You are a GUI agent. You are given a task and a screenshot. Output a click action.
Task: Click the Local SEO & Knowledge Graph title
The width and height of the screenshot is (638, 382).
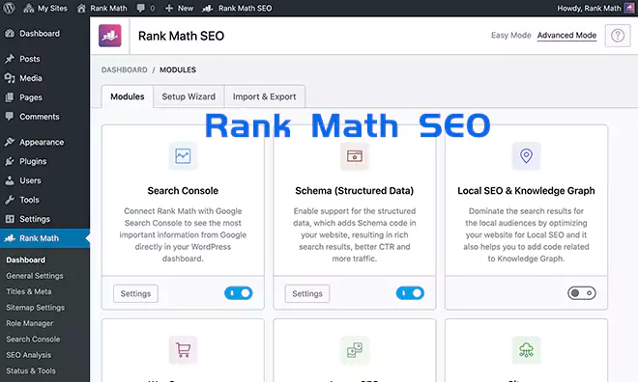pyautogui.click(x=526, y=191)
